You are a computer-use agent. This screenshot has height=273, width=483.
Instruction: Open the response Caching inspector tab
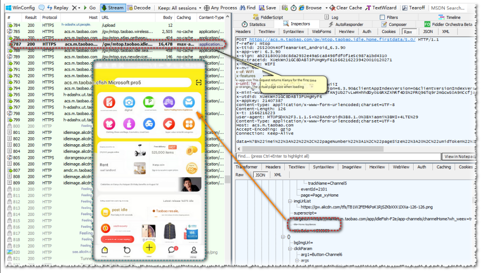coord(443,167)
